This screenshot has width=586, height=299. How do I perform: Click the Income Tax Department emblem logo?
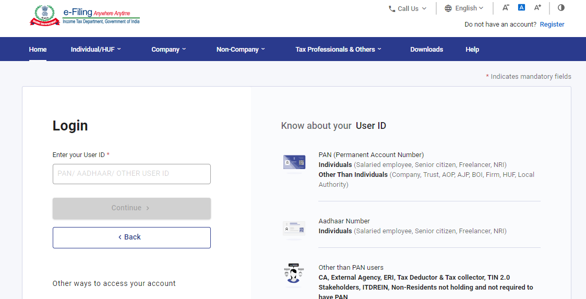pos(45,15)
